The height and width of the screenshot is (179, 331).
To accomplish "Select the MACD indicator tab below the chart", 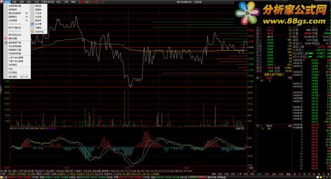I will pyautogui.click(x=113, y=171).
